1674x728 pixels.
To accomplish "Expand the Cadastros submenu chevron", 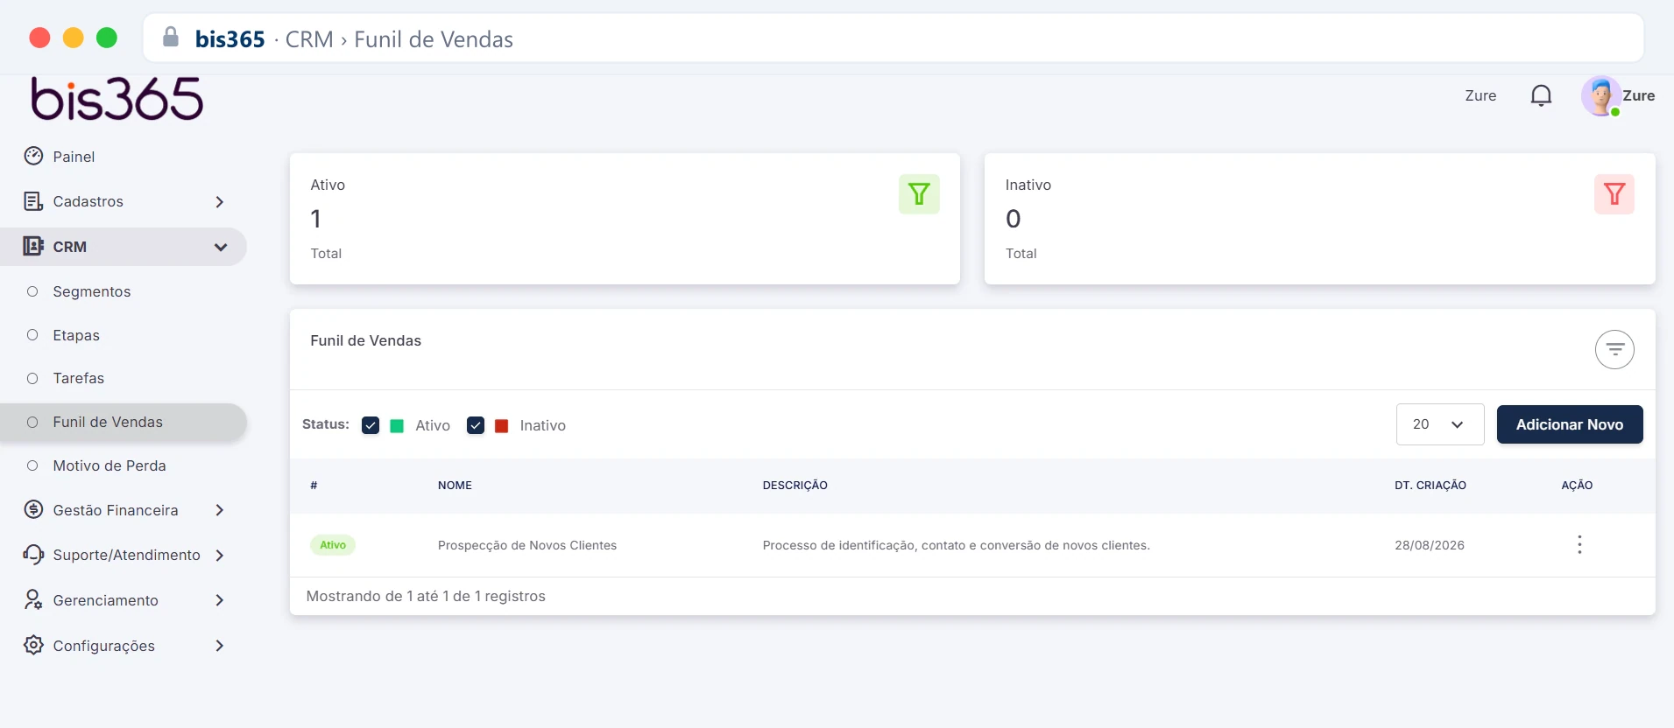I will [220, 202].
